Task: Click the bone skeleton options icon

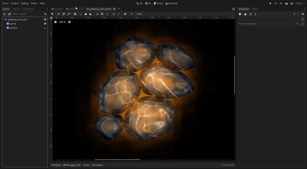Action: click(125, 14)
